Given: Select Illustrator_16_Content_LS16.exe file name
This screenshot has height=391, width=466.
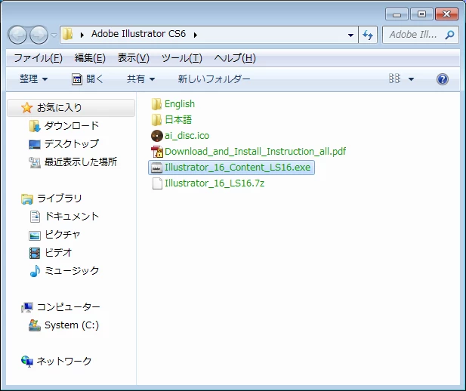Looking at the screenshot, I should (237, 168).
